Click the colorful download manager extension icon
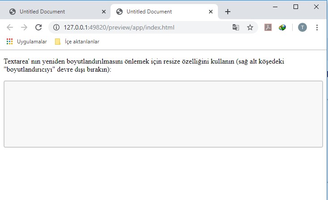Viewport: 328px width, 200px height. click(x=282, y=27)
